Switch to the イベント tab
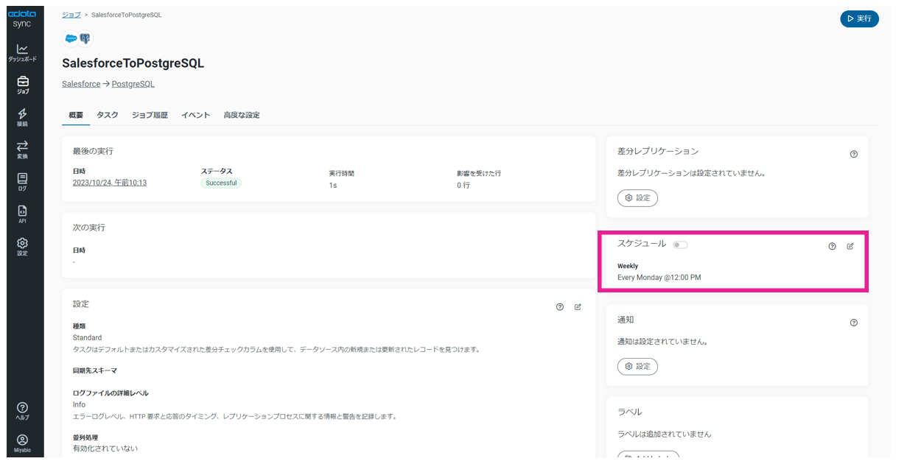Image resolution: width=907 pixels, height=464 pixels. pos(196,115)
